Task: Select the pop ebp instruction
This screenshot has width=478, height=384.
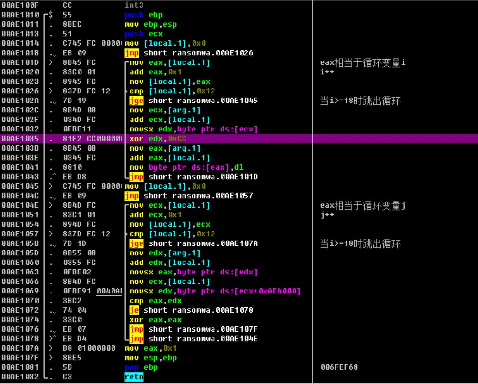Action: coord(141,367)
